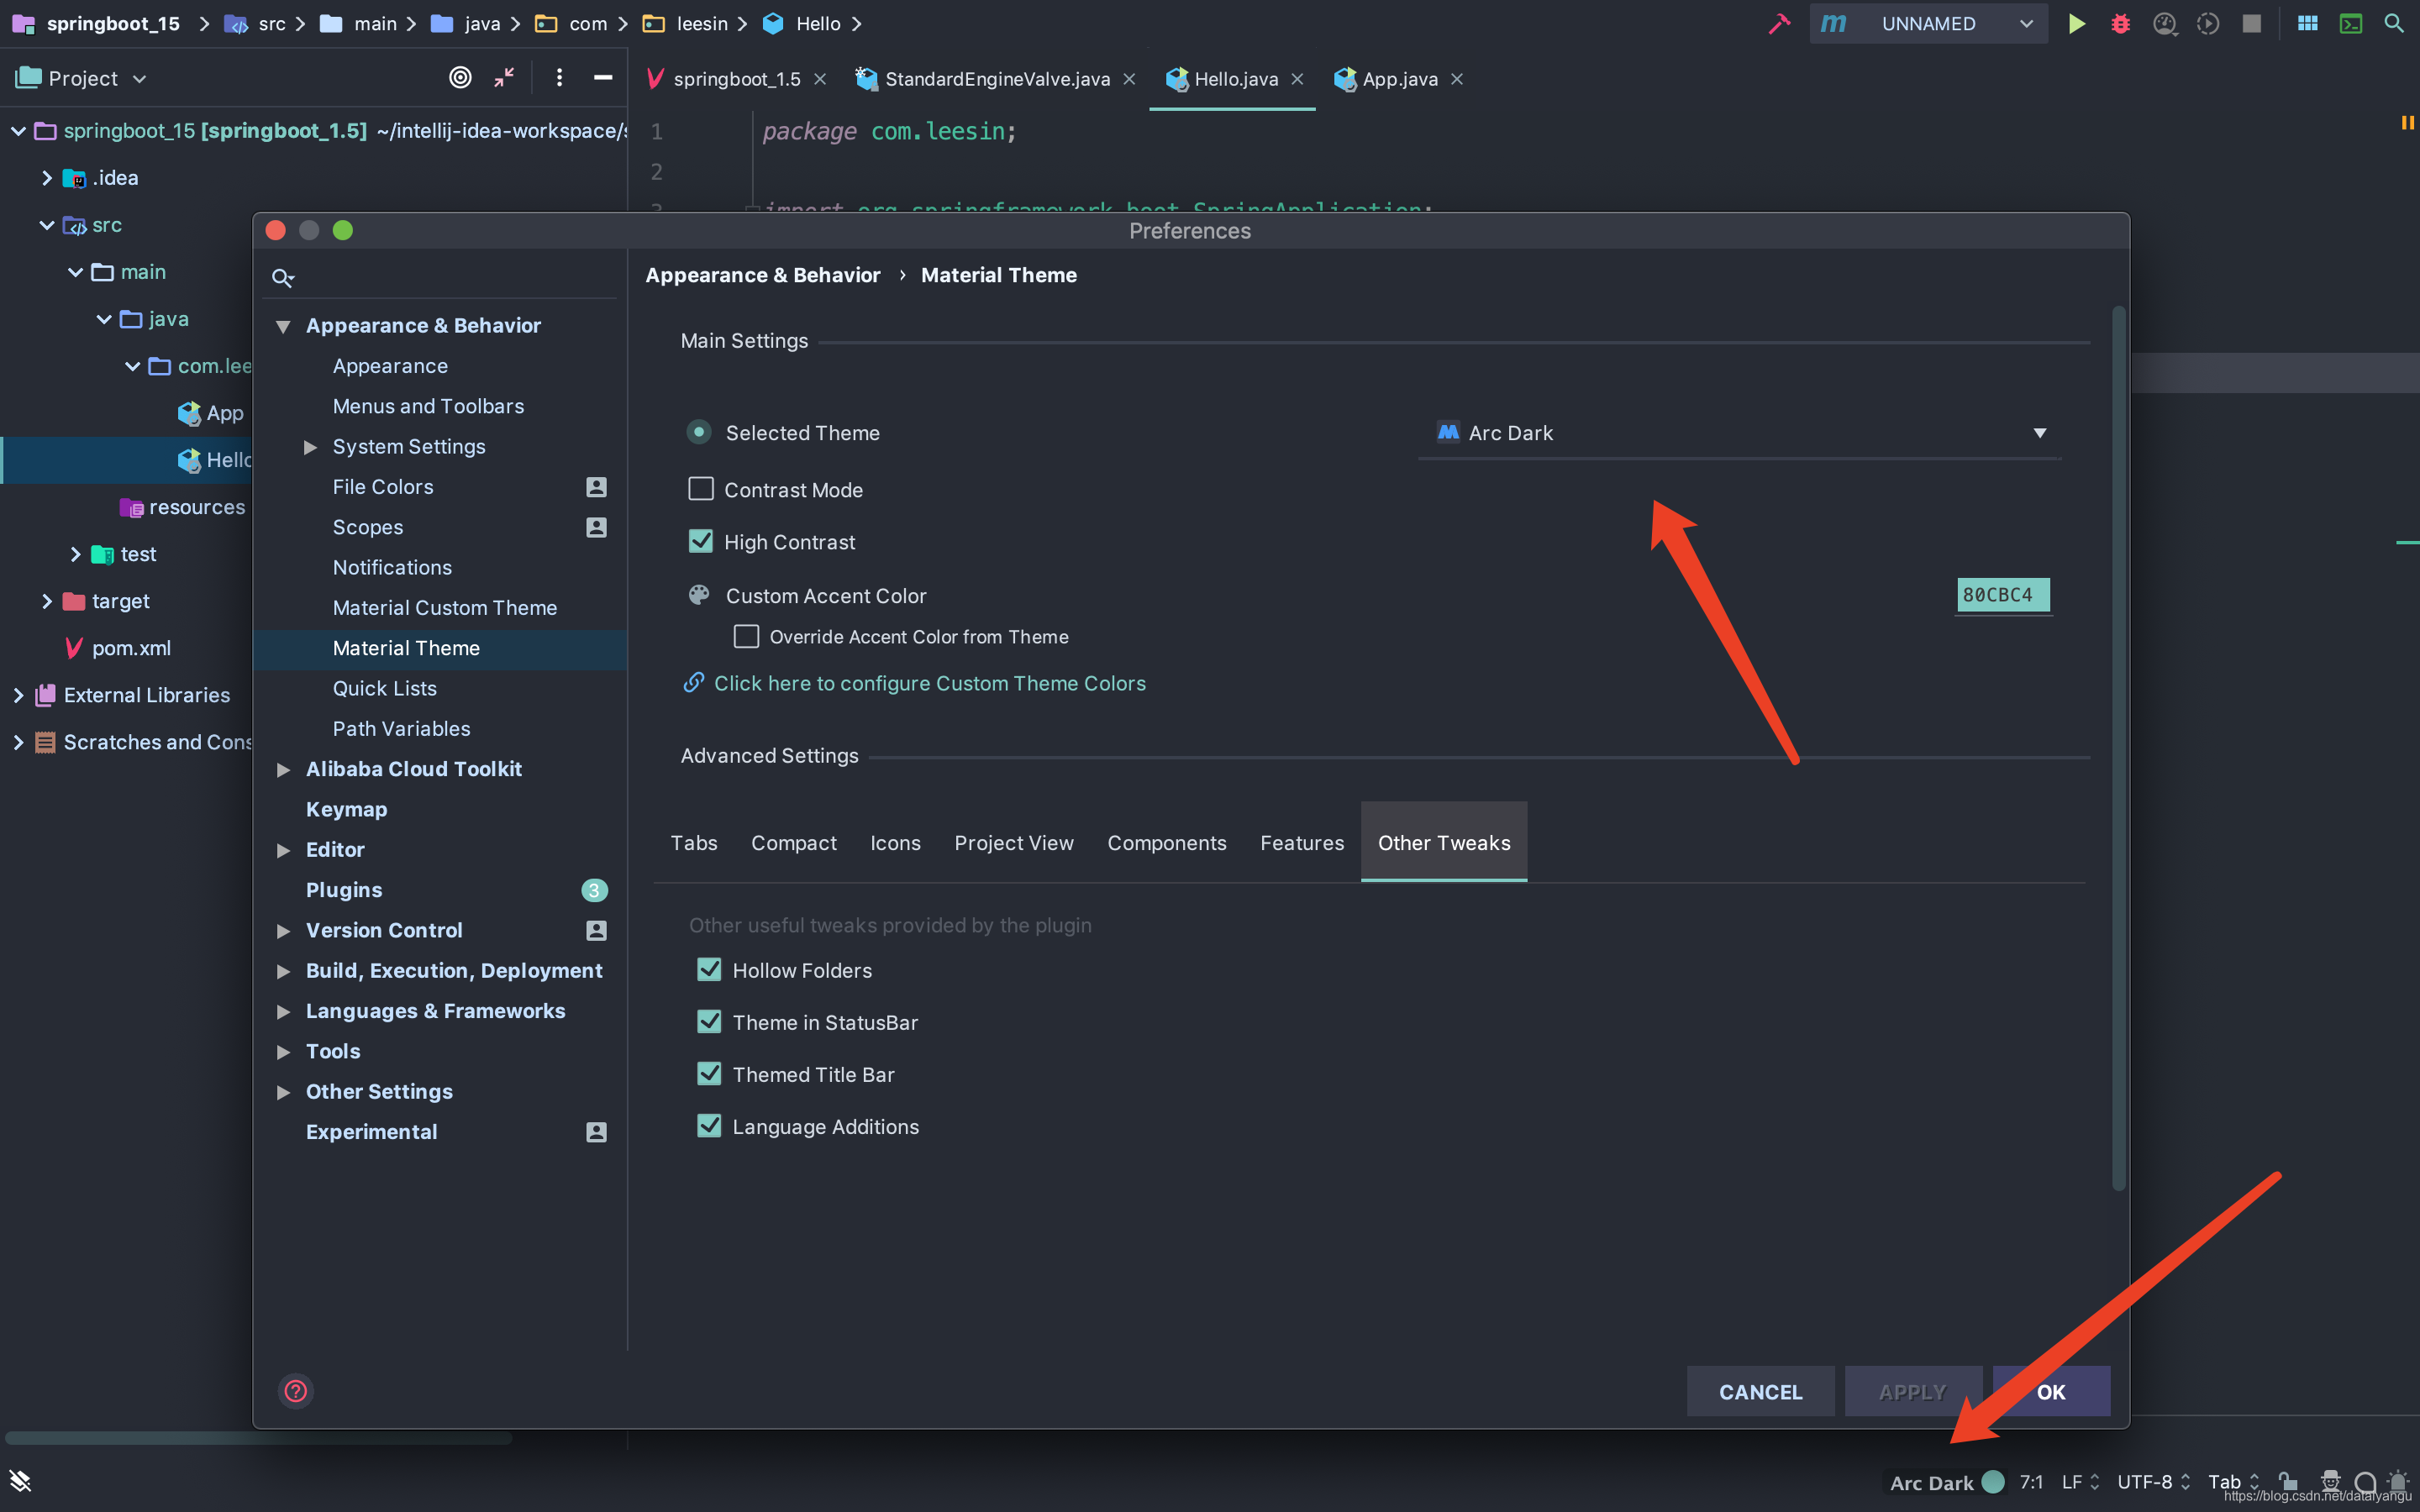
Task: Click profile icon next to Scopes
Action: tap(596, 527)
